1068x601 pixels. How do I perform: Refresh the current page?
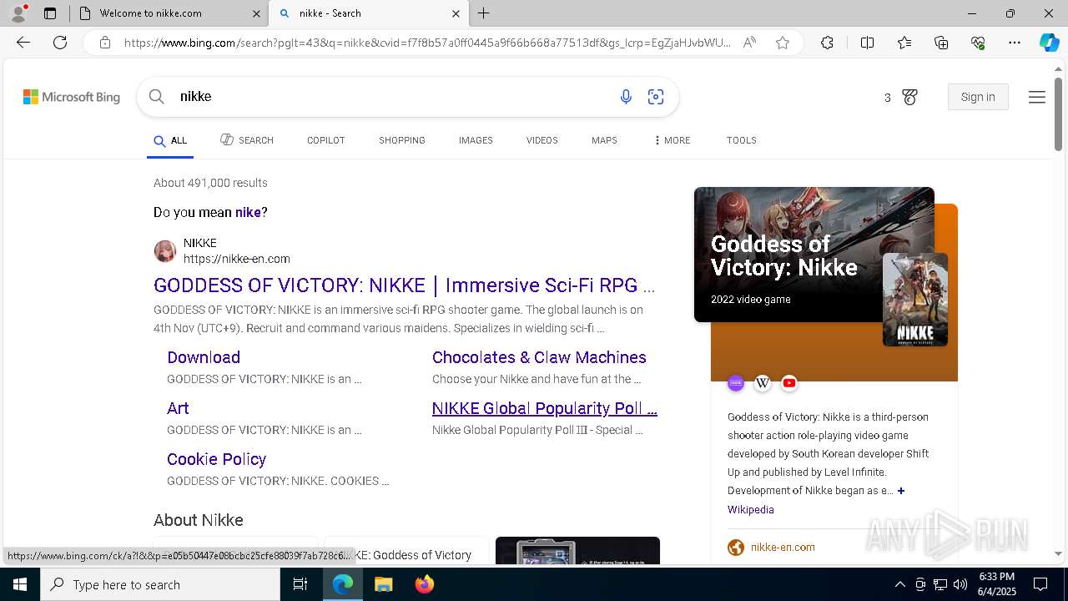click(60, 43)
